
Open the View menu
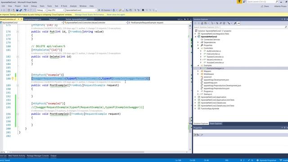(x=10, y=6)
